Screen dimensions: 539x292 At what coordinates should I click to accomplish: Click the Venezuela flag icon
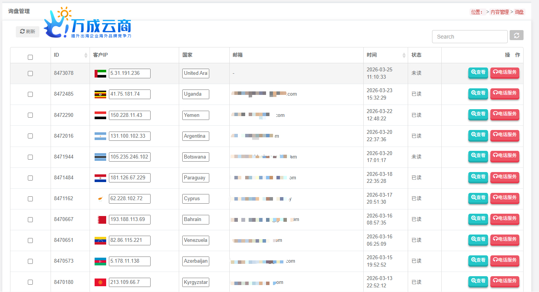coord(100,240)
